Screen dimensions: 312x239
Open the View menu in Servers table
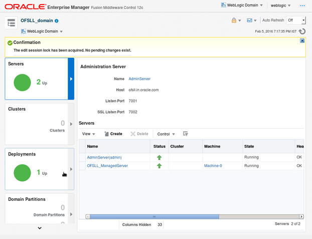[x=89, y=134]
